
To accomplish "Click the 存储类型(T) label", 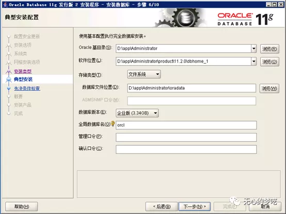I will coord(90,75).
